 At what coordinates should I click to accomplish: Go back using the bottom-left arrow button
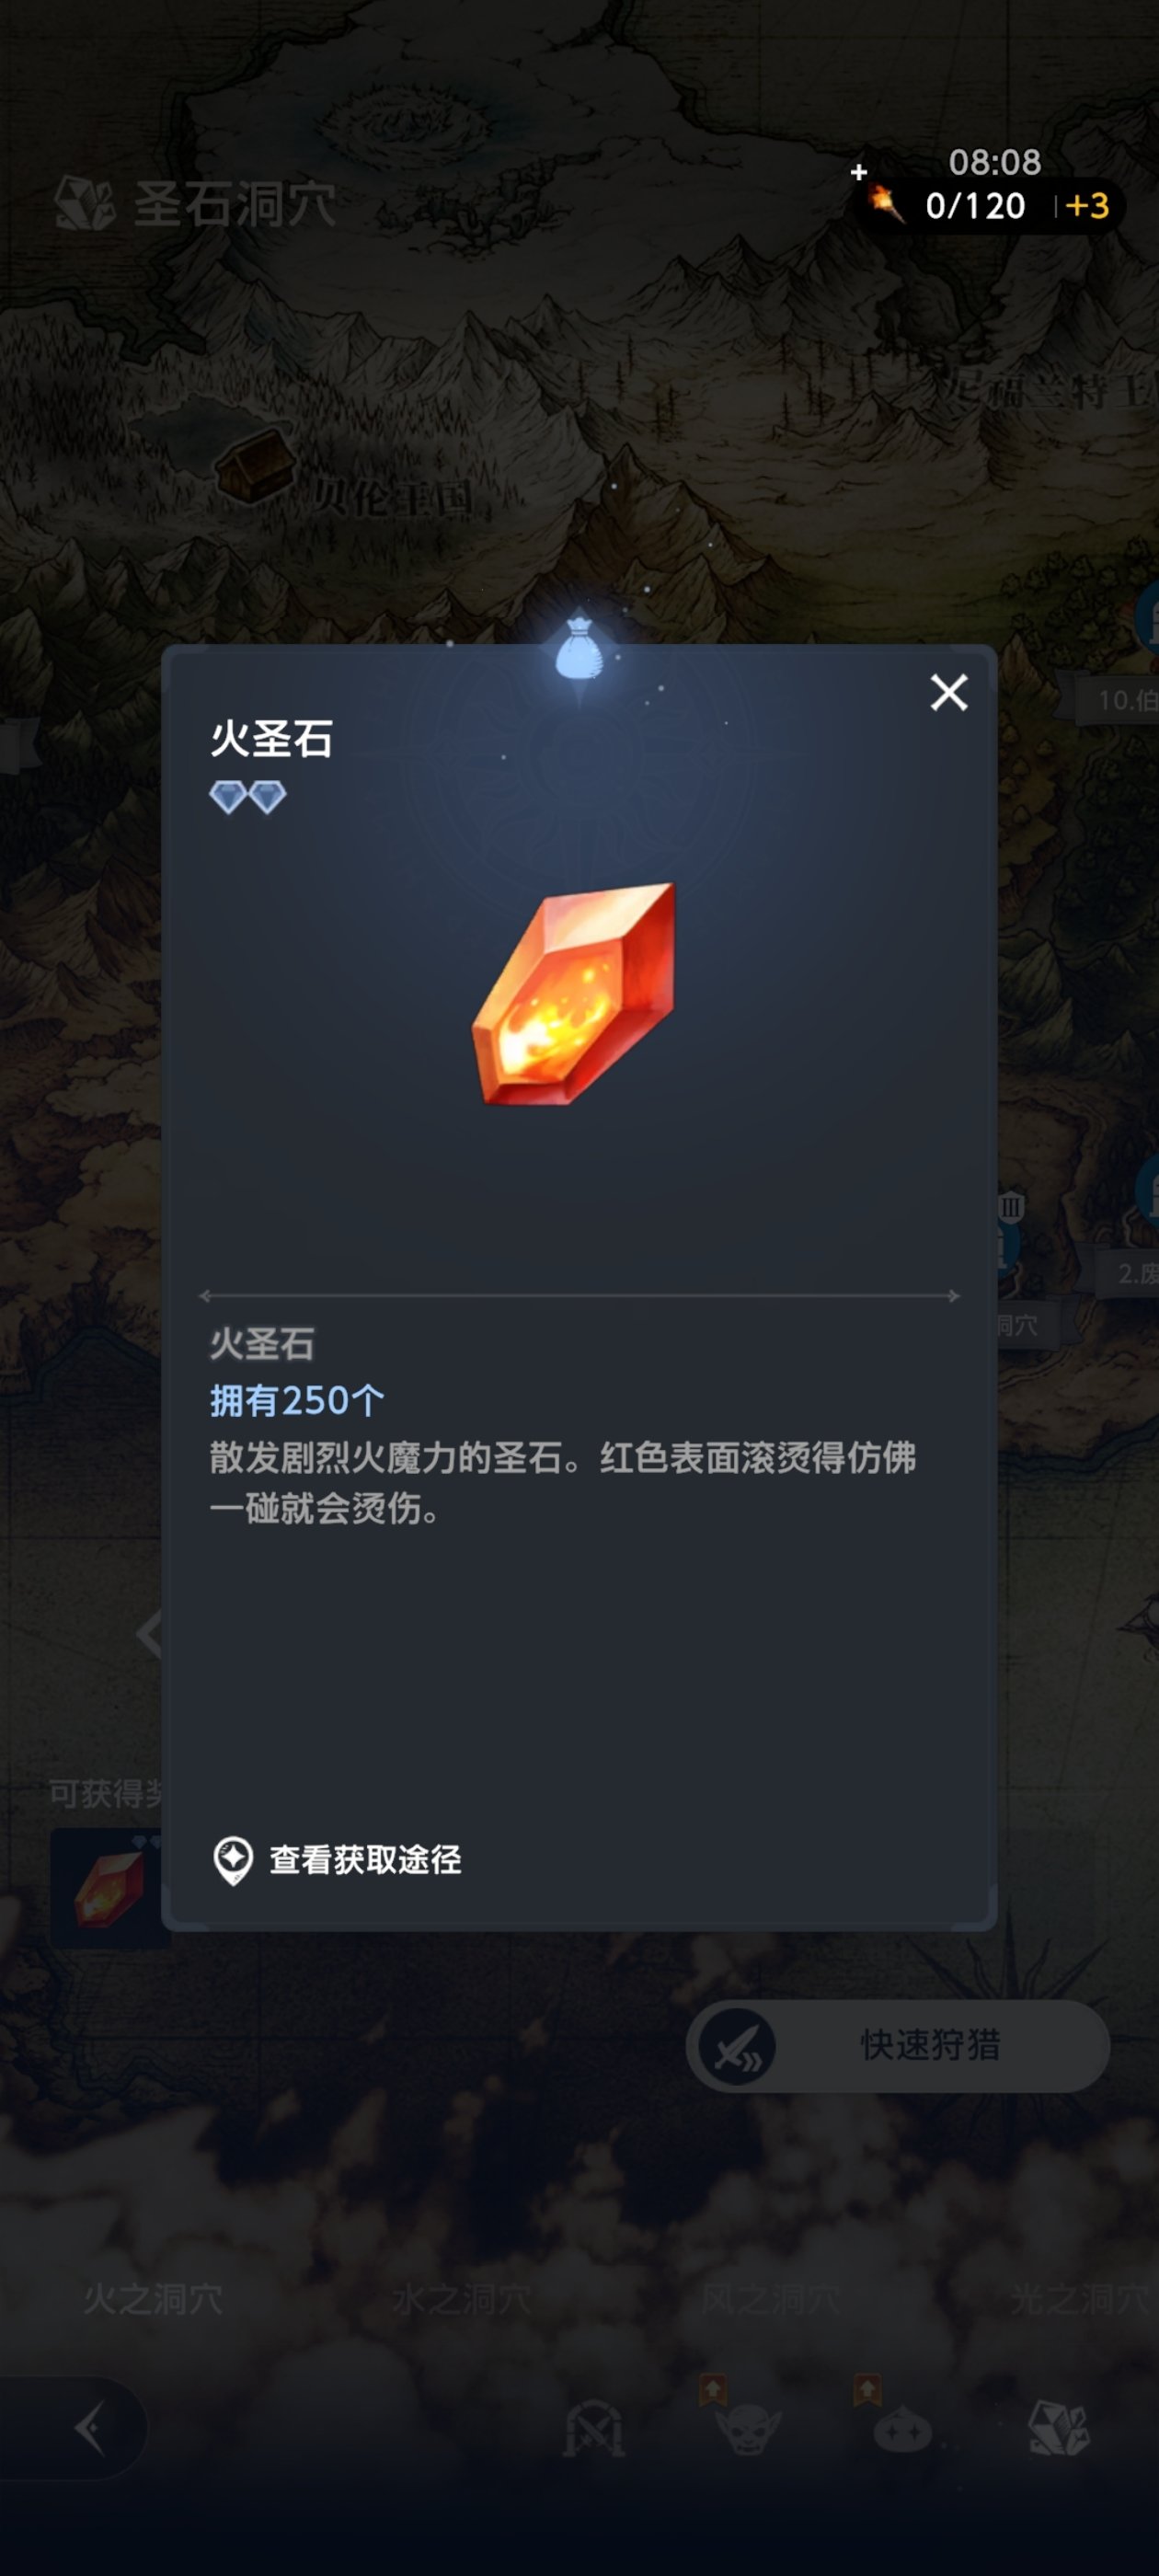click(88, 2429)
